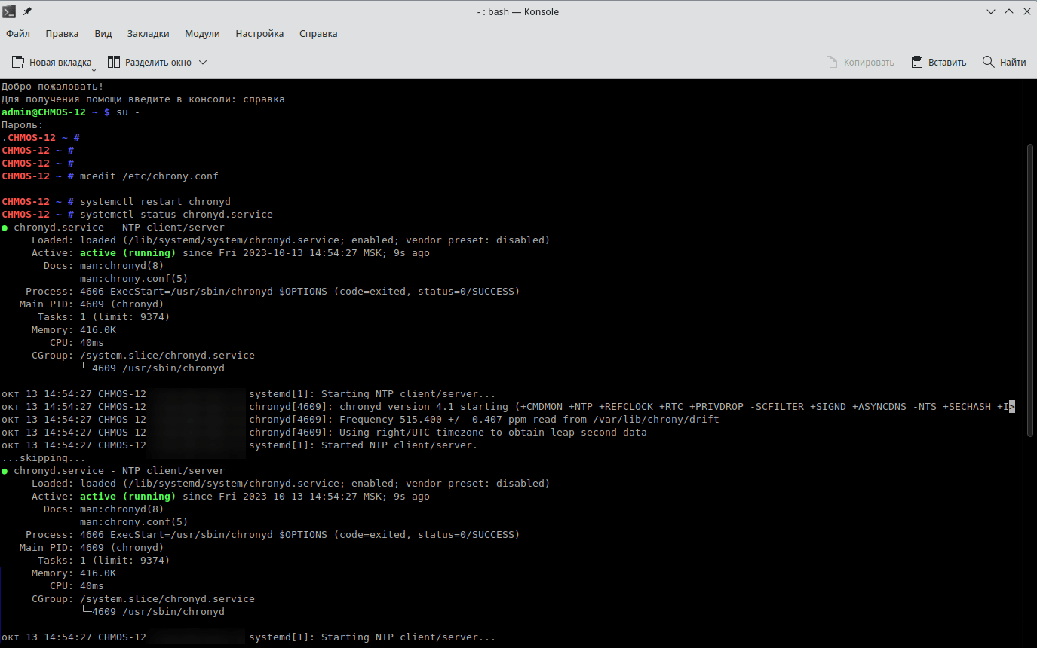Expand the small arrow beside Новая вкладка
The image size is (1037, 648).
pos(94,69)
